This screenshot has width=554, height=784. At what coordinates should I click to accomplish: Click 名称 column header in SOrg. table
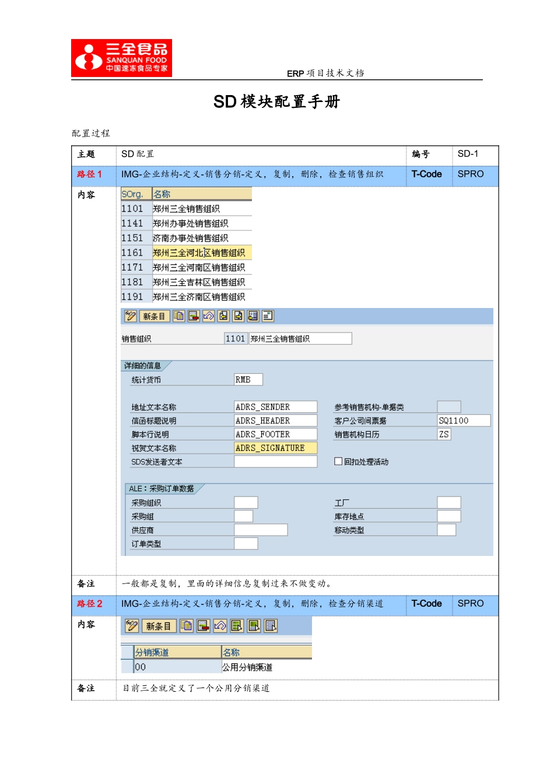(x=202, y=194)
